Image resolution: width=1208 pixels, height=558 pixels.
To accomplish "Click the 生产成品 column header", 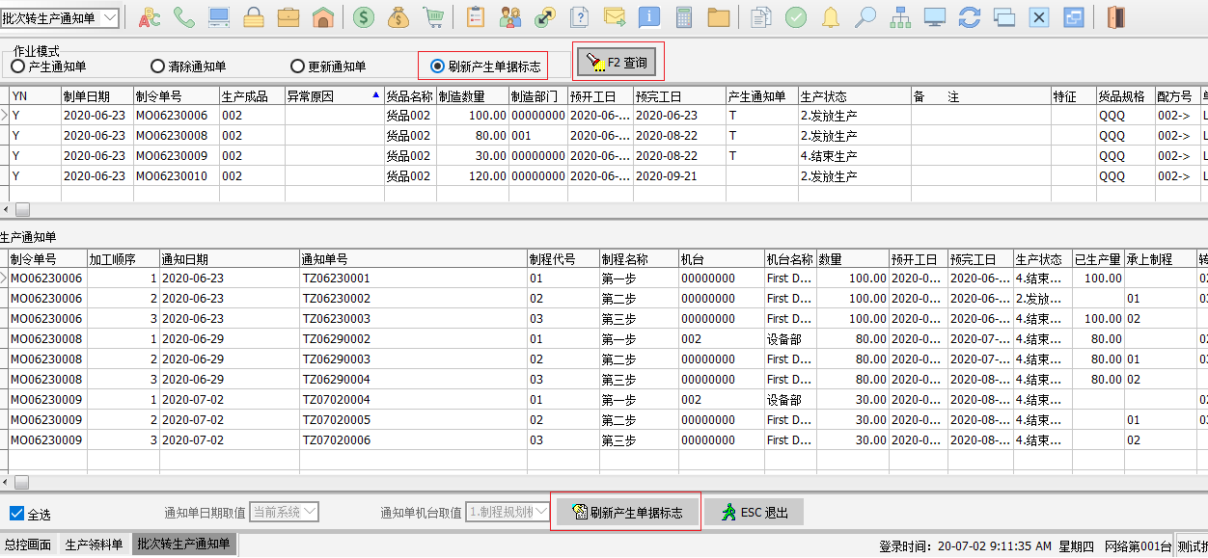I will click(252, 96).
